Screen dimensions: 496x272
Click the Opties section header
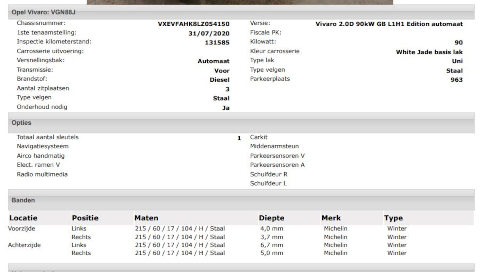point(241,123)
